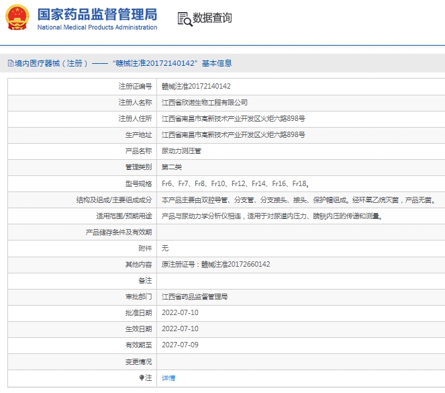Viewport: 445px width, 393px height.
Task: Click the 生产地址 address value
Action: [234, 135]
